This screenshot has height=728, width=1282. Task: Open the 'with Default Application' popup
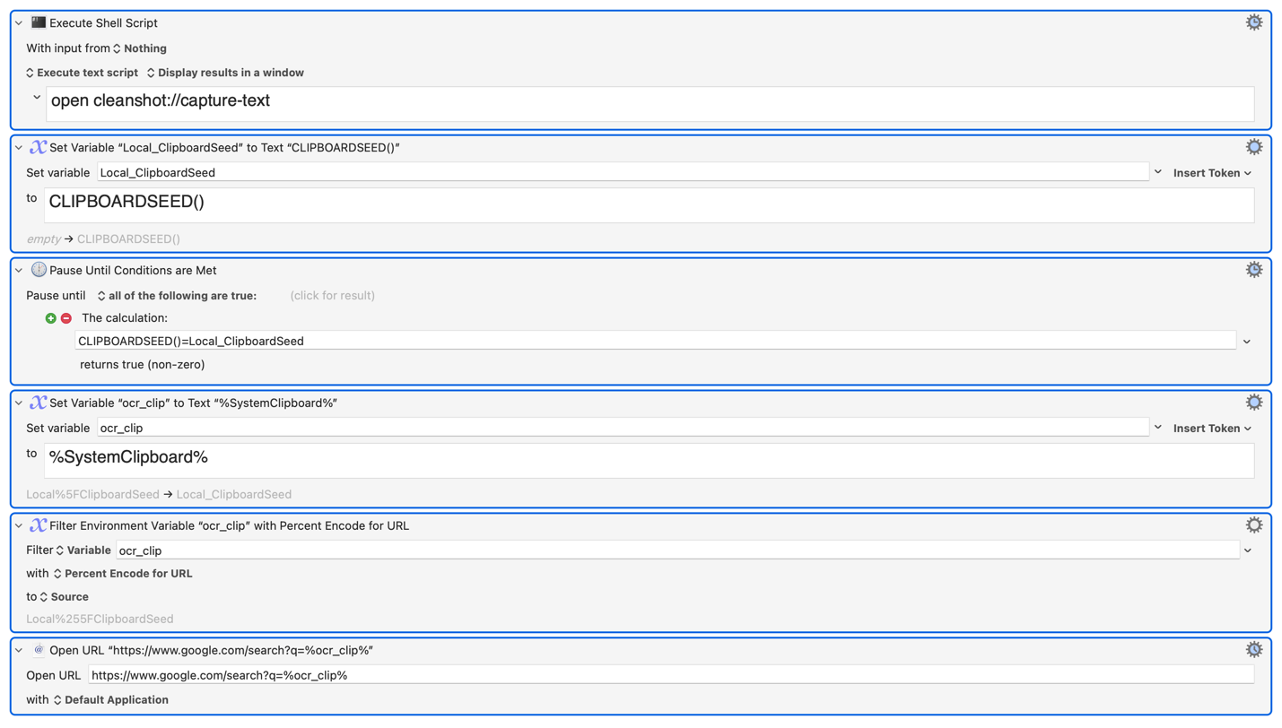110,700
